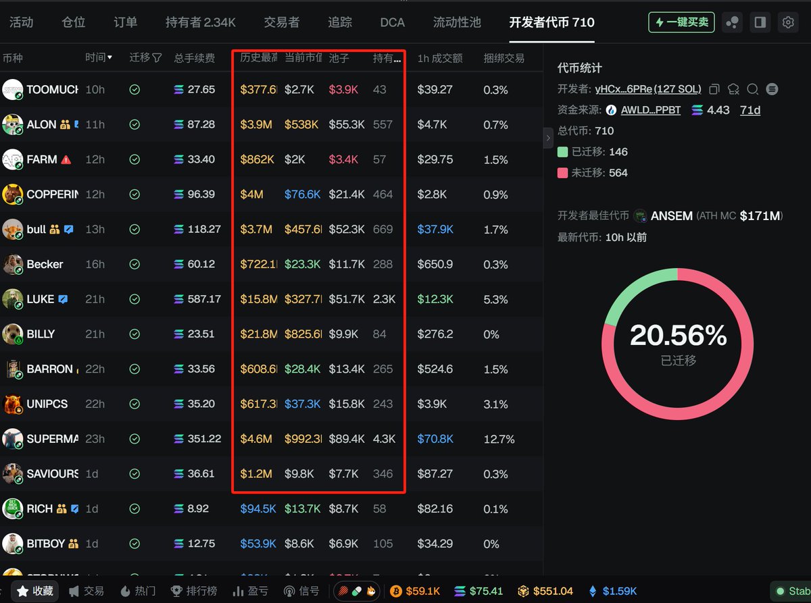Switch to the 活动 tab

coord(21,22)
